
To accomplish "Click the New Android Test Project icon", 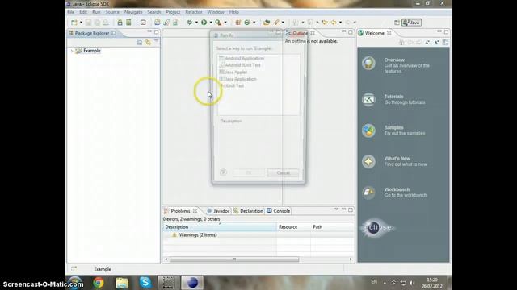I will (x=166, y=23).
